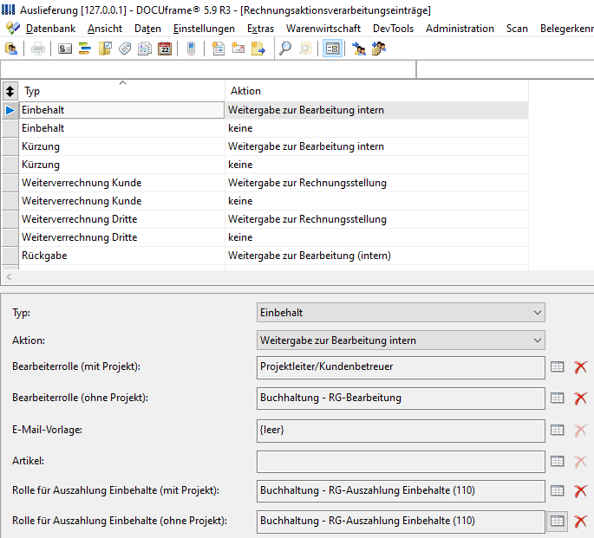Open the contact card icon
The width and height of the screenshot is (594, 538).
point(65,49)
